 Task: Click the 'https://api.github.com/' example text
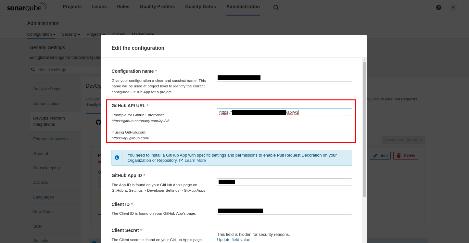coord(130,138)
